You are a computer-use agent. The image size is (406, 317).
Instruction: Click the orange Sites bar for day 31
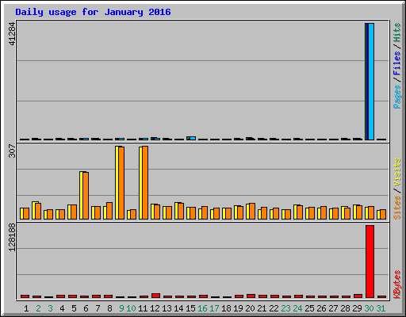pos(383,214)
